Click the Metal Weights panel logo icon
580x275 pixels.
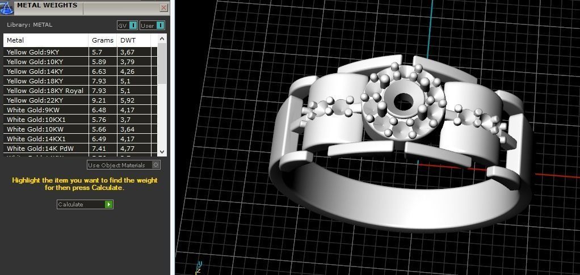(x=7, y=7)
